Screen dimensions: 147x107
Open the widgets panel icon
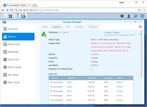[x=142, y=16]
